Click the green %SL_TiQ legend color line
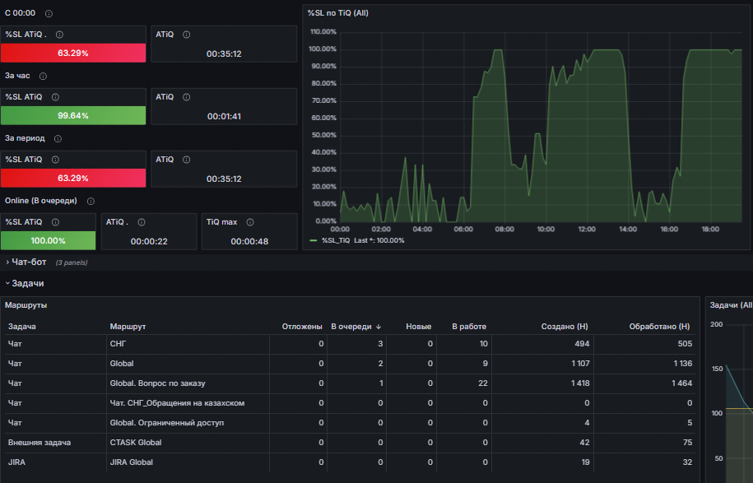 (x=313, y=240)
